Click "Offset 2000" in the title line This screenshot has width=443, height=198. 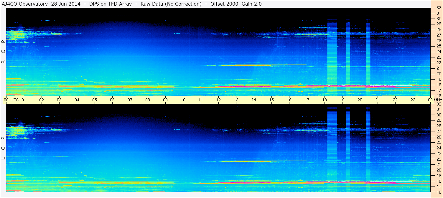tap(224, 4)
